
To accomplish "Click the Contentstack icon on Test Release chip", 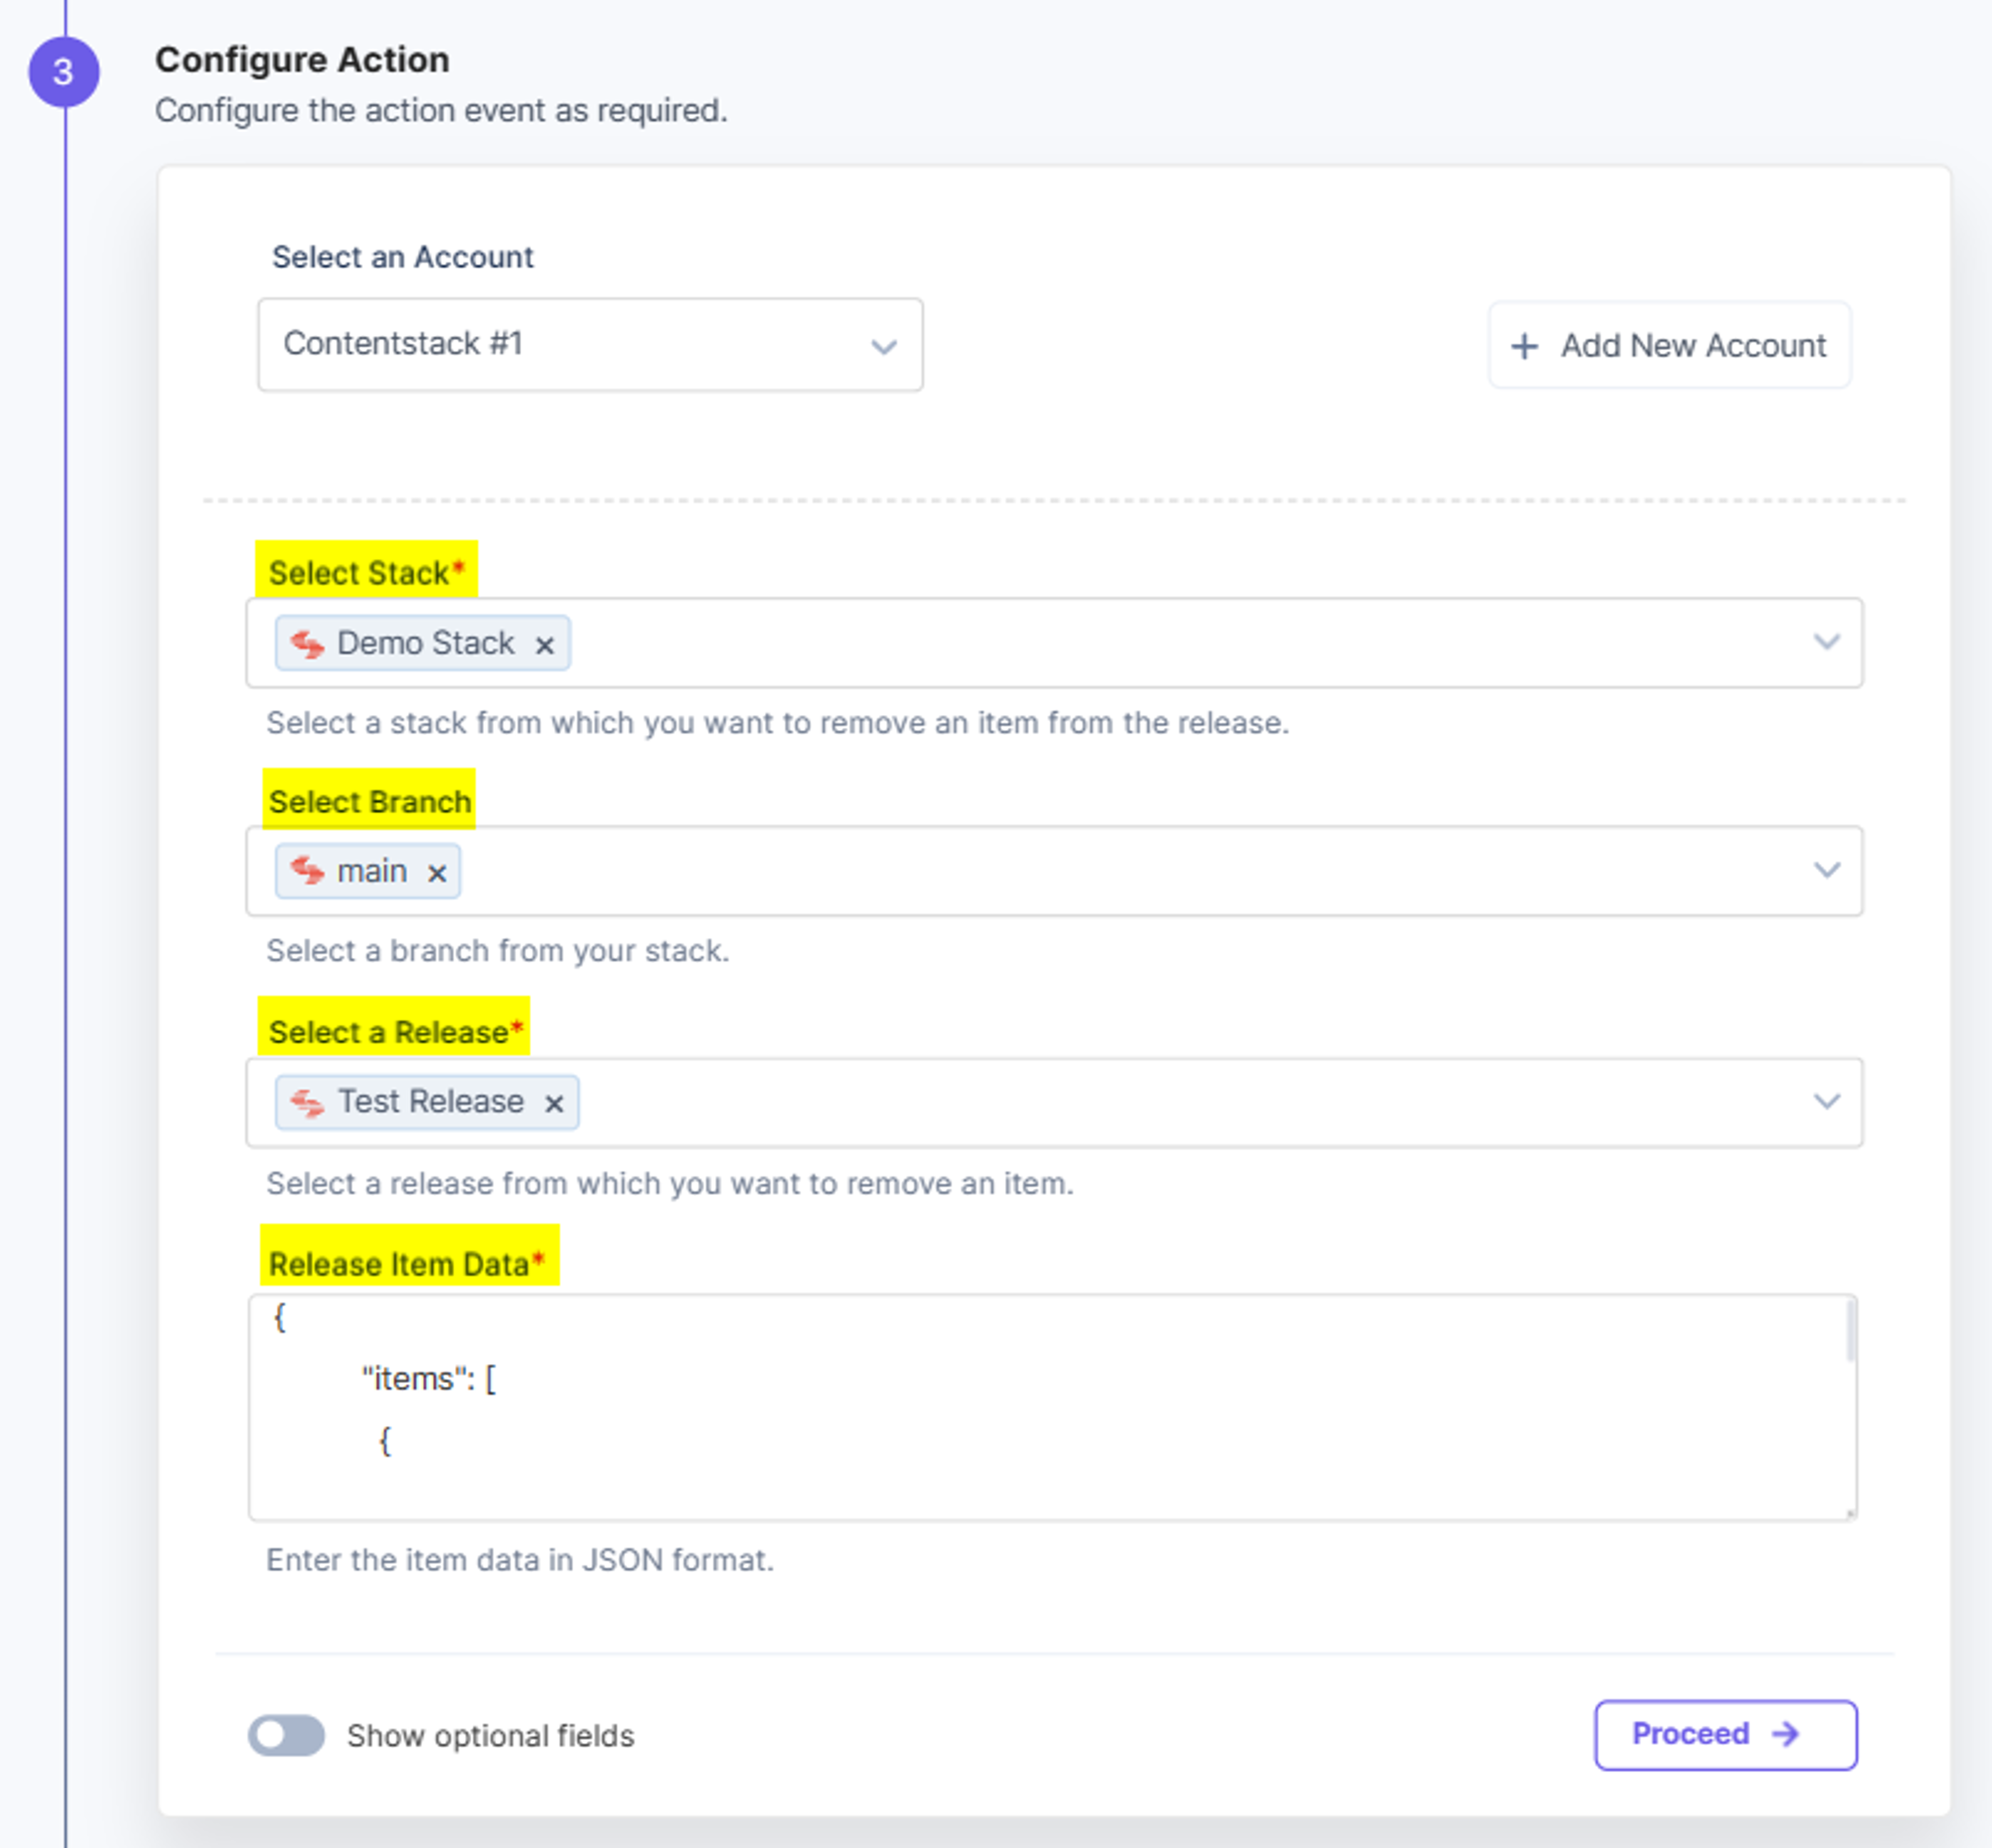I will [x=307, y=1102].
